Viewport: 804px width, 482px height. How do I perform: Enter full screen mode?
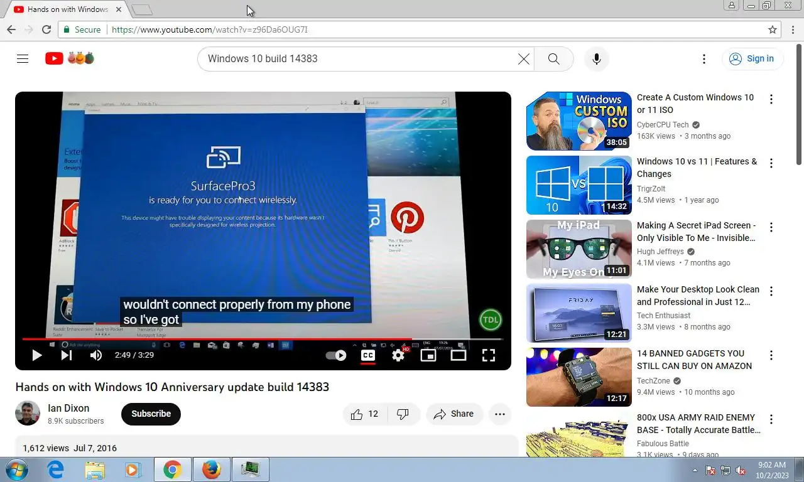(489, 355)
